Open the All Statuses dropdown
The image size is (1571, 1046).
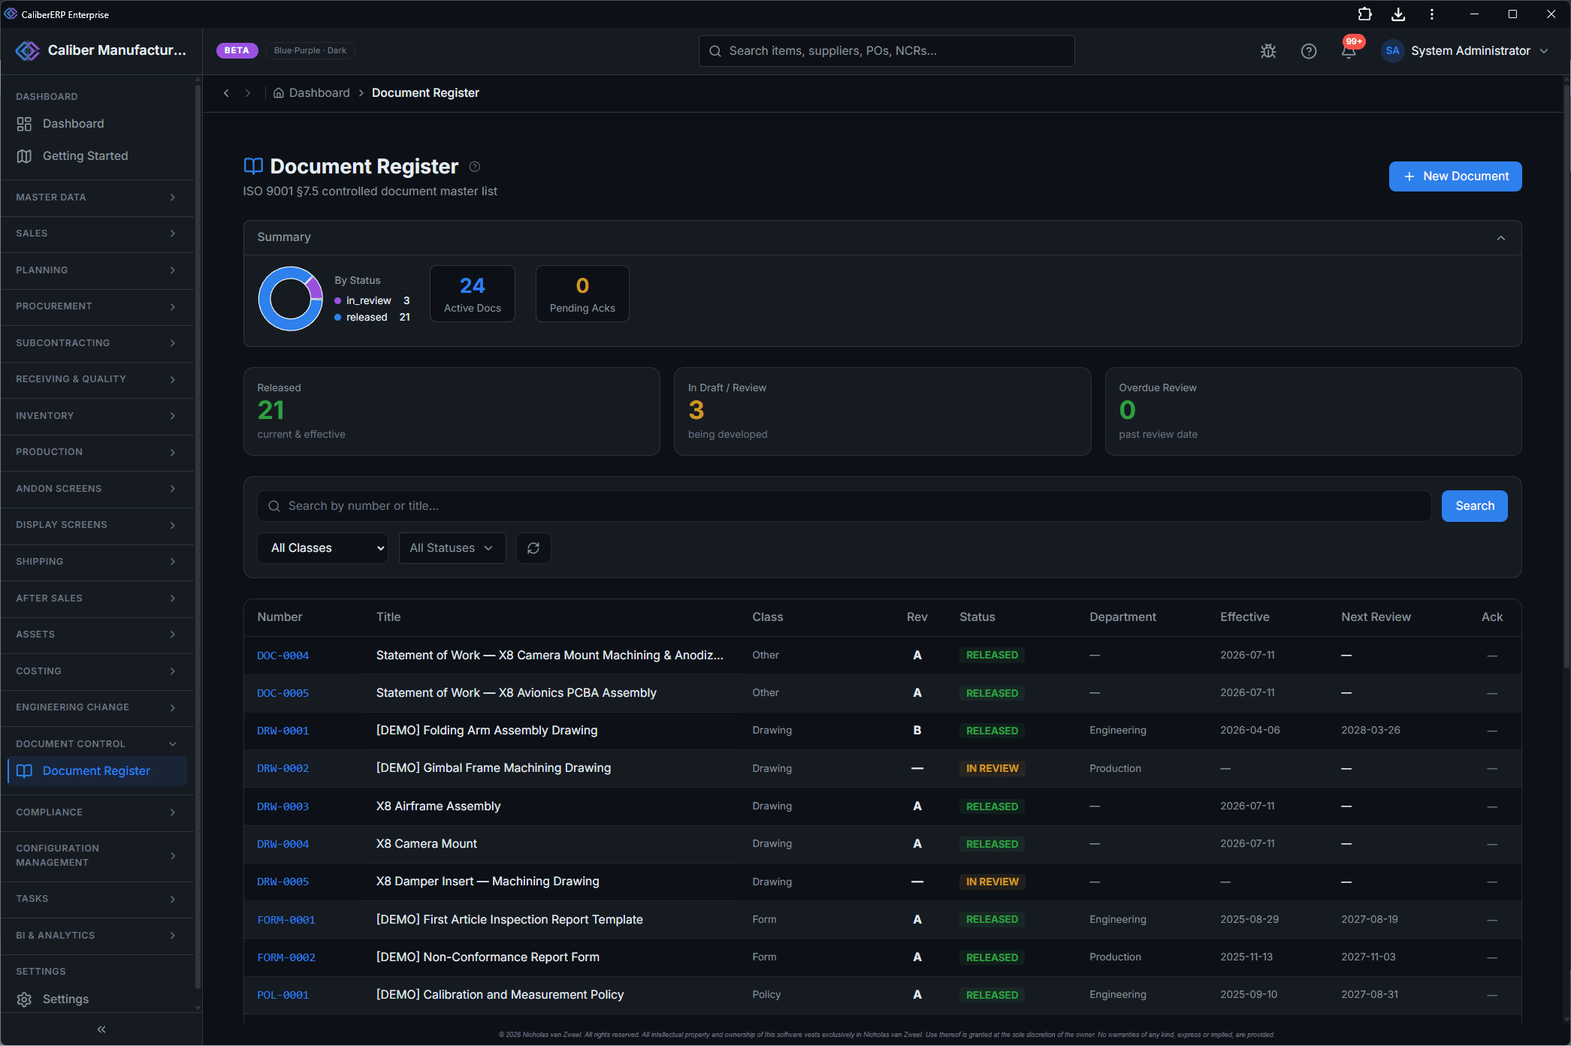452,548
